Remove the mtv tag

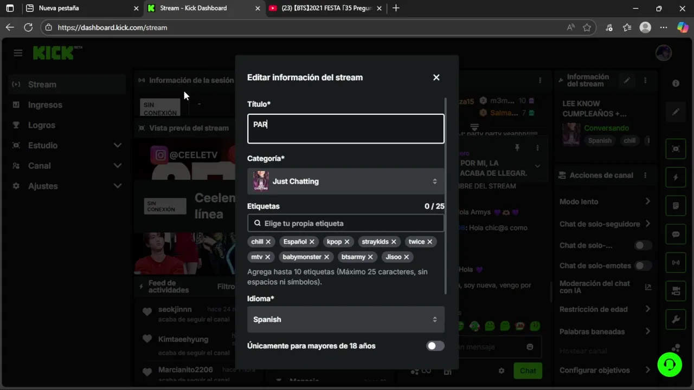coord(267,257)
